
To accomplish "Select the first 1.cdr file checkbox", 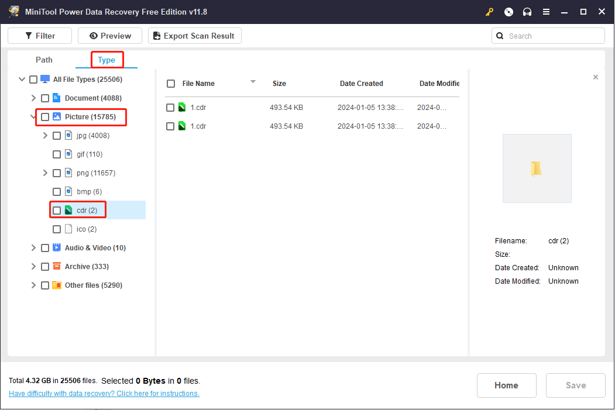I will coord(170,108).
